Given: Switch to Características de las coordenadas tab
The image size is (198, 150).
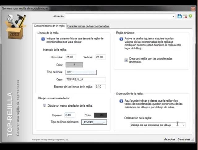Looking at the screenshot, I should 88,26.
